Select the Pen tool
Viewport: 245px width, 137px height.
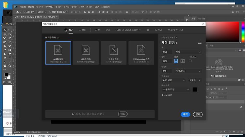click(5, 58)
